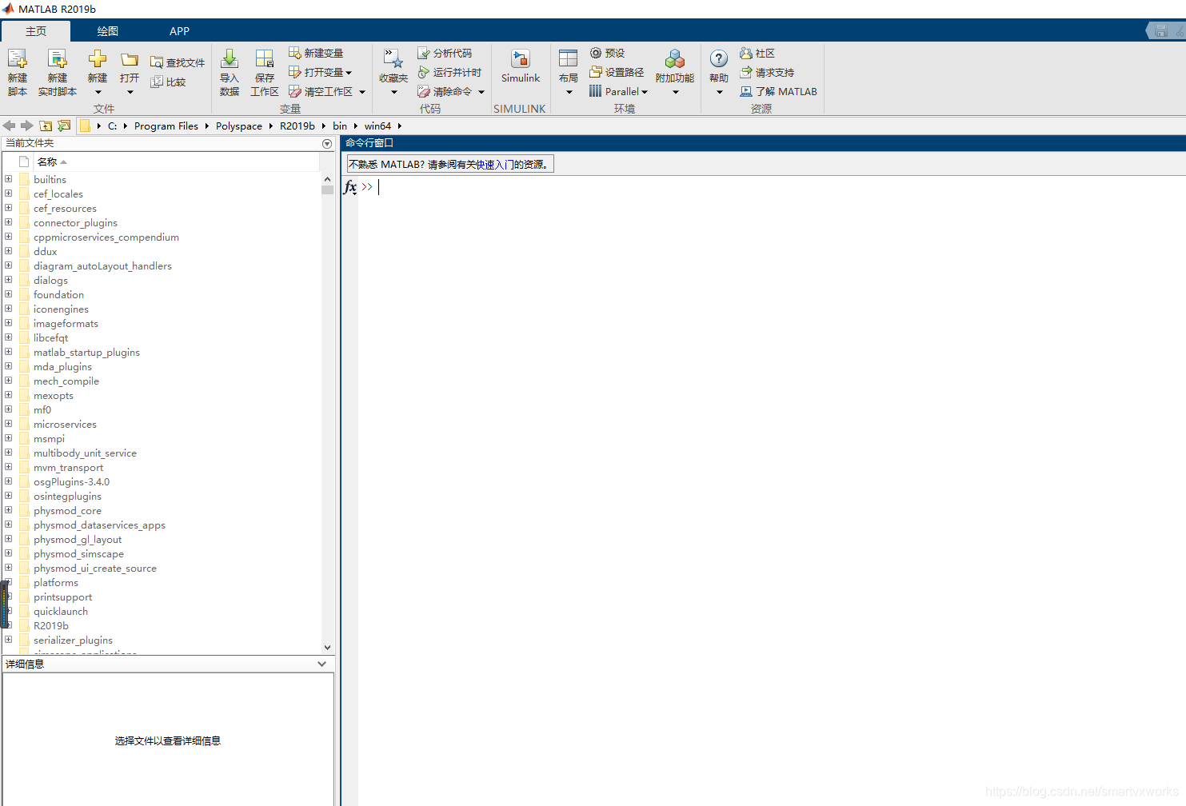
Task: Select the dialogs folder
Action: (50, 281)
